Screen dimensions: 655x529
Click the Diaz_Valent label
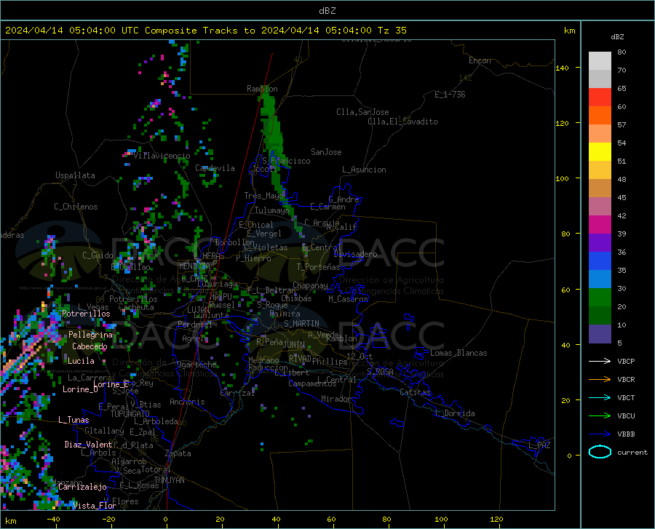pos(88,445)
